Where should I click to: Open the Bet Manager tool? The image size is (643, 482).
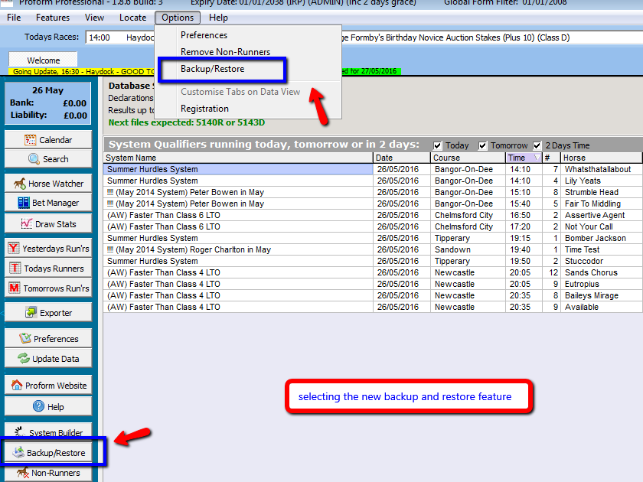[x=48, y=203]
